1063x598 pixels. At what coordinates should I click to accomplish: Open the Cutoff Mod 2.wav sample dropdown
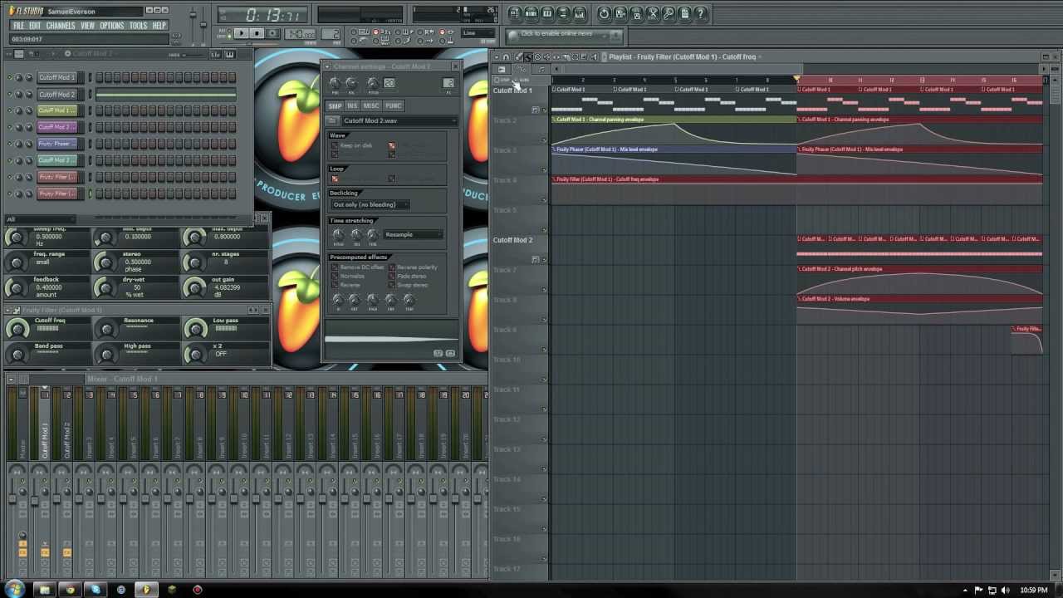coord(398,121)
